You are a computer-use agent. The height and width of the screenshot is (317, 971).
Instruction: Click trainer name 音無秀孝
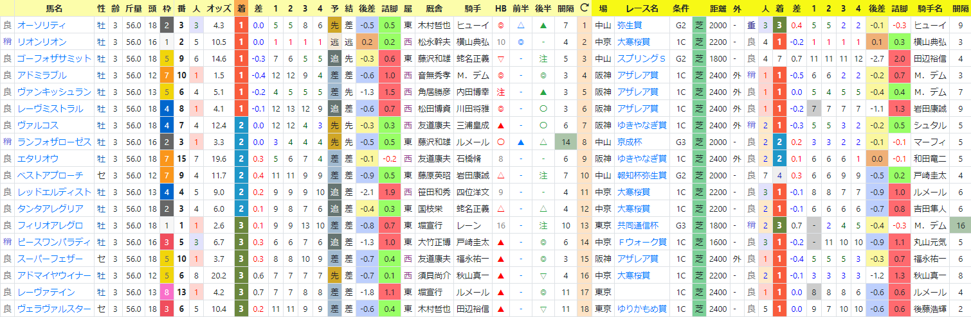point(434,75)
